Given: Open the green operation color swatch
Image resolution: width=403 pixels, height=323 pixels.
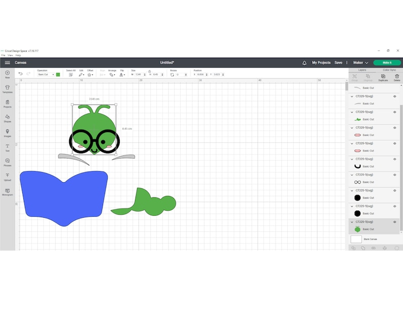Looking at the screenshot, I should pyautogui.click(x=58, y=74).
